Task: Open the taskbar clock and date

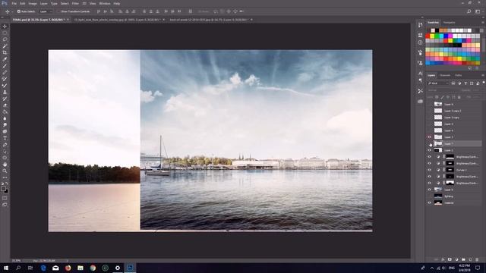Action: [x=464, y=268]
